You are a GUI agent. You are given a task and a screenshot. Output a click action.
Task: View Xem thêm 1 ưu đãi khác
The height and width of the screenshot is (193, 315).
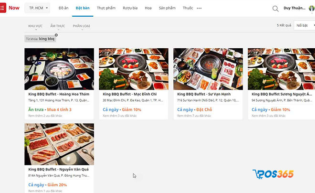(45, 191)
